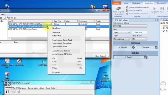Screen dimensions: 168x95
Task: Click the globe desktop icon
Action: point(7,6)
